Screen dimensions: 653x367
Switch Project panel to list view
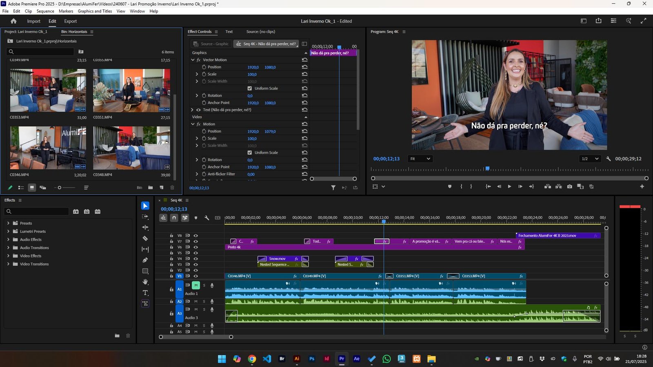point(21,188)
